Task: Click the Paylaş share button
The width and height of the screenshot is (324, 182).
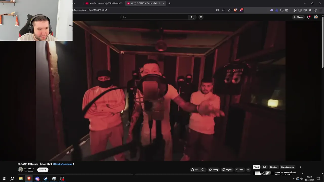Action: point(213,170)
